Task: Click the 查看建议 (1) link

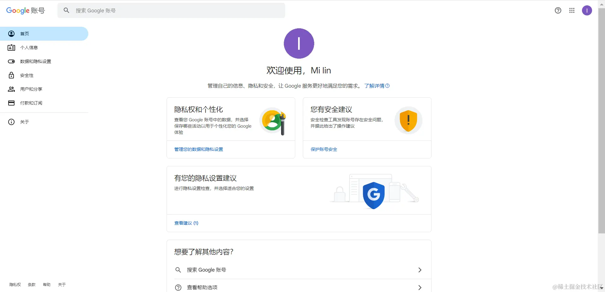Action: [186, 223]
